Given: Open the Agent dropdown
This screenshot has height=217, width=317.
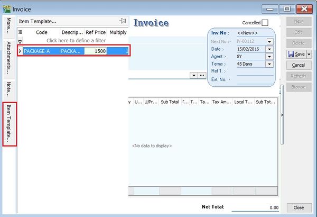Looking at the screenshot, I should [x=269, y=57].
